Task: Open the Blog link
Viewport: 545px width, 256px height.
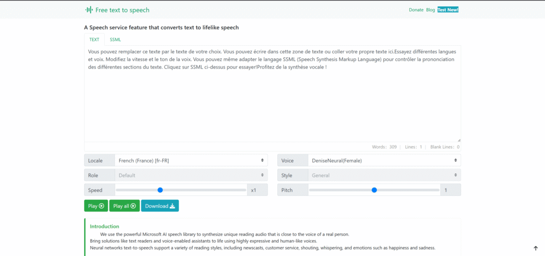Action: [430, 10]
